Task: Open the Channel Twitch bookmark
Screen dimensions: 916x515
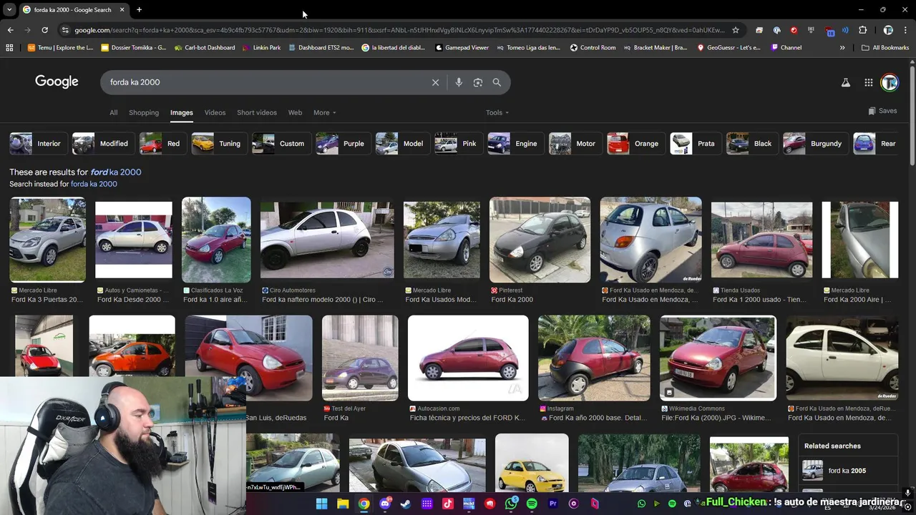Action: [x=786, y=48]
